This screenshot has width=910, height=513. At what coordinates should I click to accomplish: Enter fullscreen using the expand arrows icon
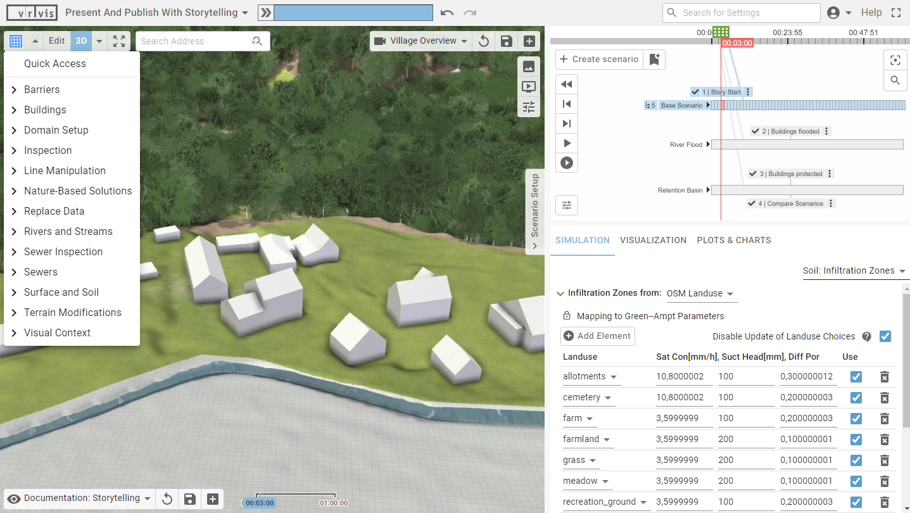click(x=119, y=41)
